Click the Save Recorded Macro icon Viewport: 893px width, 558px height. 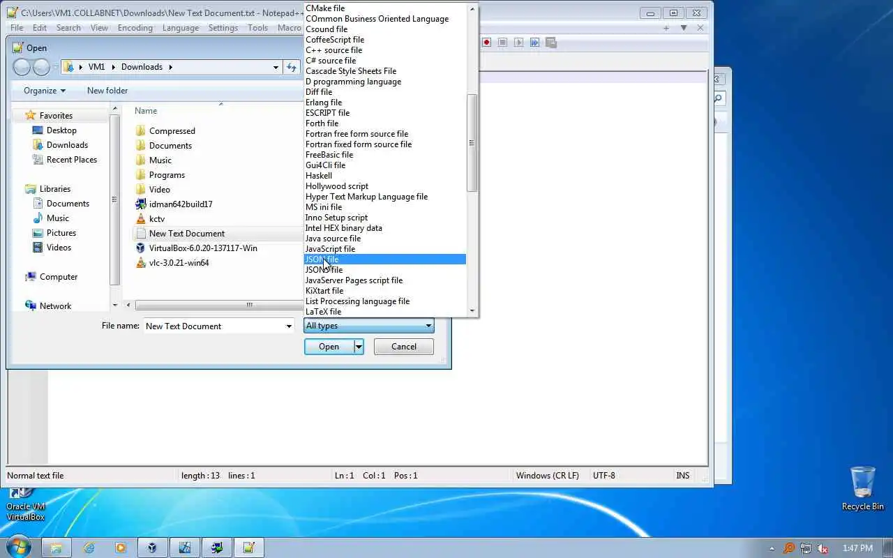pos(550,43)
